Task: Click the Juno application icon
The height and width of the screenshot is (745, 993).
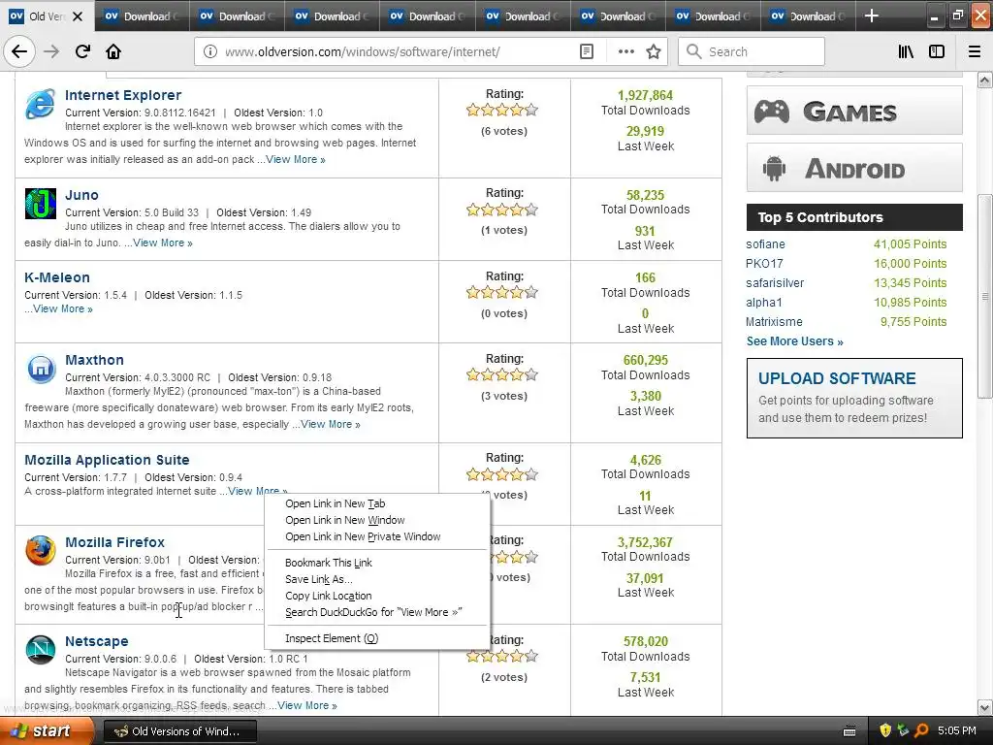Action: (40, 204)
